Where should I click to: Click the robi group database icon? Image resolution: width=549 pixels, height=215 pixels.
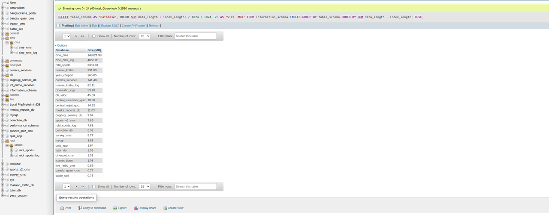(x=7, y=141)
